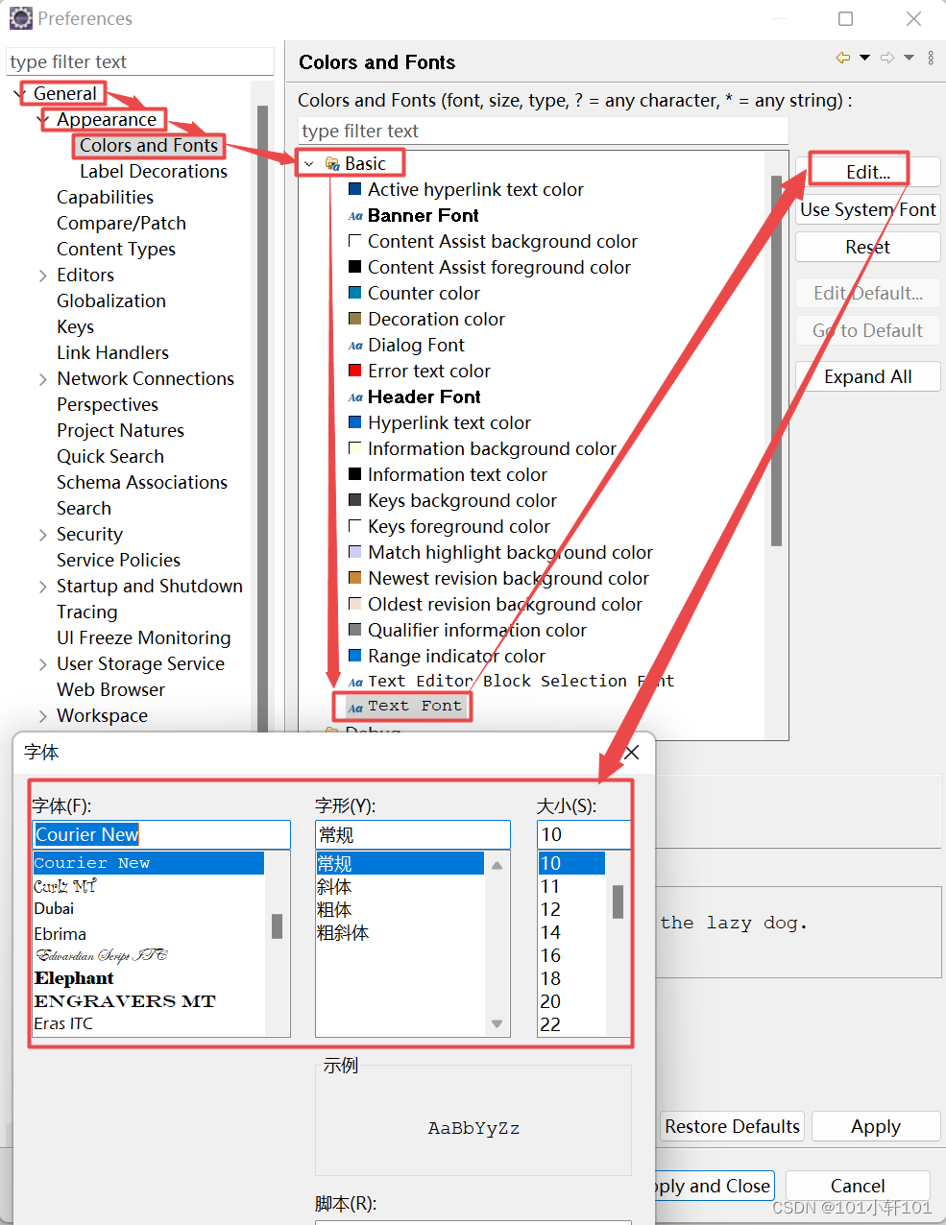Close the 字体 font dialog

click(x=631, y=753)
